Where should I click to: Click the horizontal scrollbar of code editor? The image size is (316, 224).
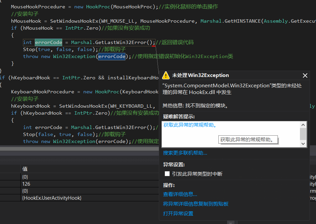79,149
